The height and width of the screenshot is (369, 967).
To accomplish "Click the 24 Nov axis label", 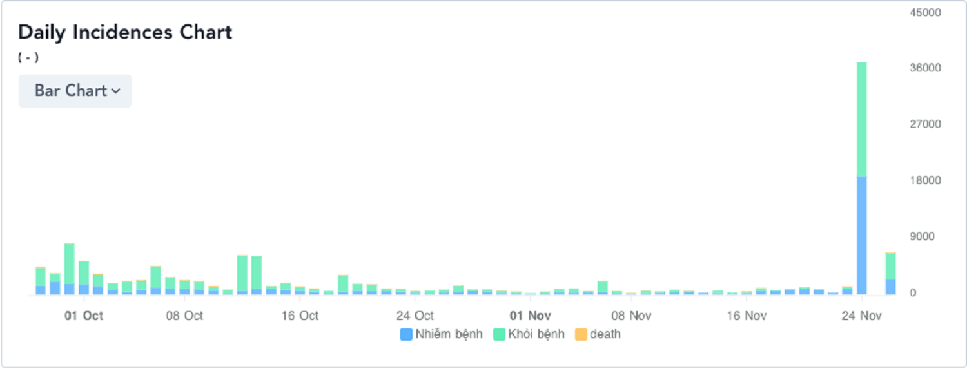I will 861,316.
